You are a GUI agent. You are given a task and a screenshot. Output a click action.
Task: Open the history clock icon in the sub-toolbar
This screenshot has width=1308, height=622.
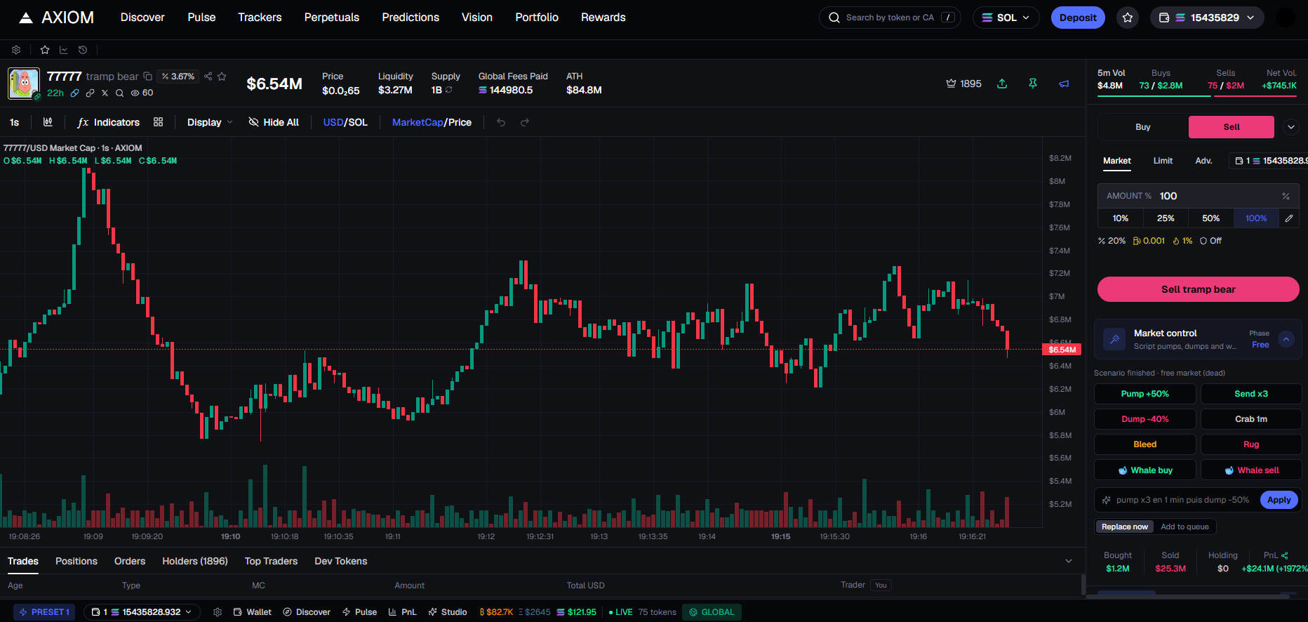(x=83, y=50)
